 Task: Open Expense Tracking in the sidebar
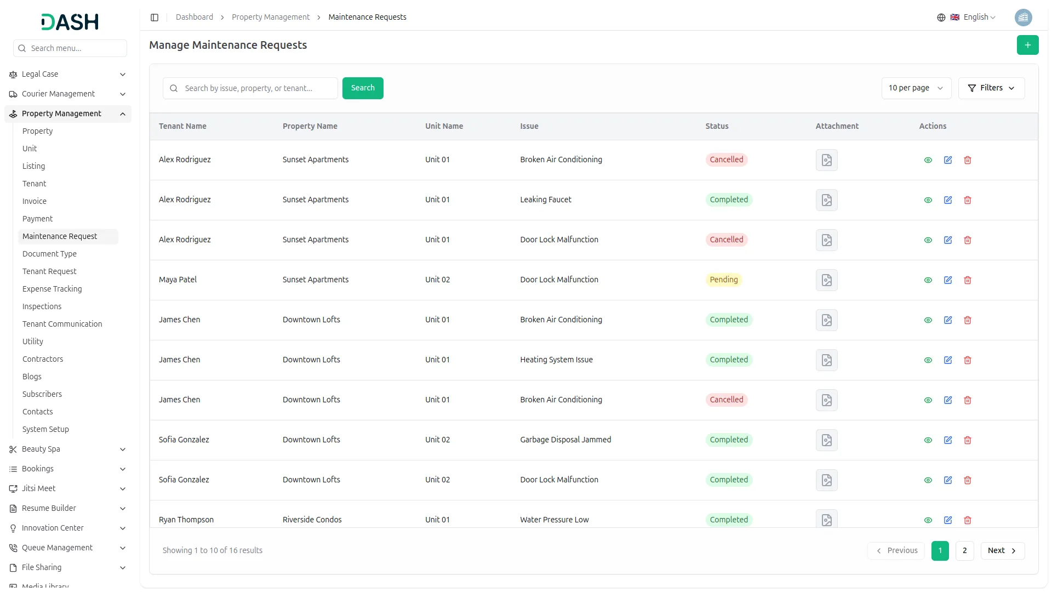pyautogui.click(x=52, y=289)
